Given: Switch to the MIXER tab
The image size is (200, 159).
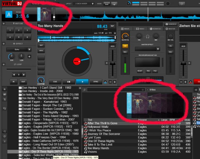Looking at the screenshot, I should [125, 29].
